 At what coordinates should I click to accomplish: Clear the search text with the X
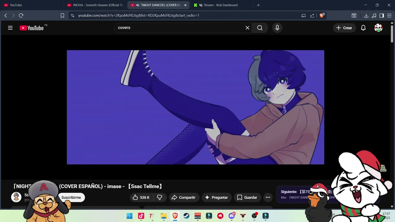247,28
